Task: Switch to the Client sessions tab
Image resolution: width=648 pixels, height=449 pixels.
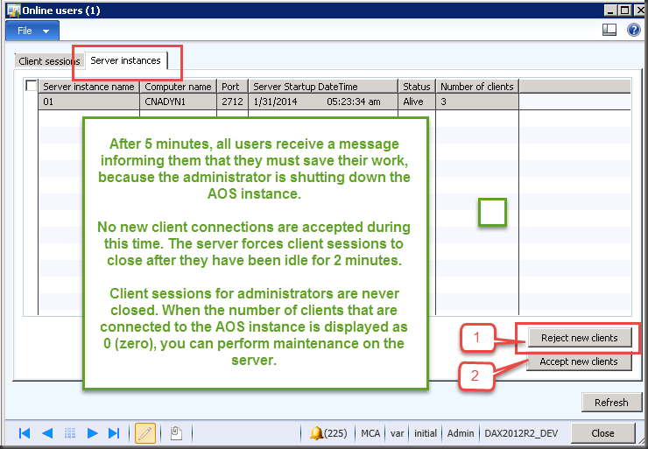Action: pyautogui.click(x=49, y=61)
